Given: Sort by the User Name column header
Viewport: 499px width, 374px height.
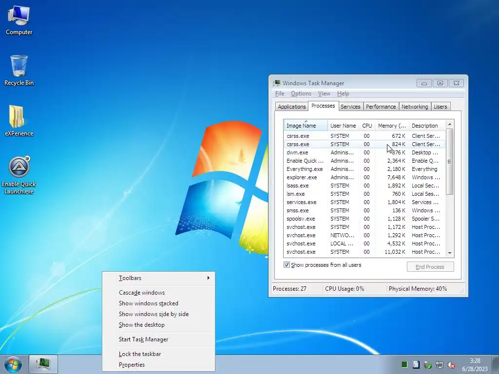Looking at the screenshot, I should point(343,126).
